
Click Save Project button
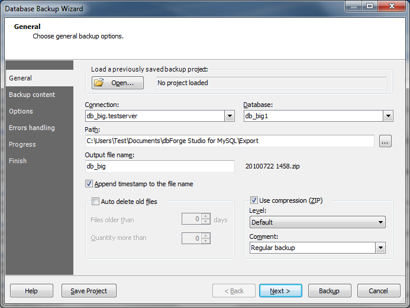89,291
